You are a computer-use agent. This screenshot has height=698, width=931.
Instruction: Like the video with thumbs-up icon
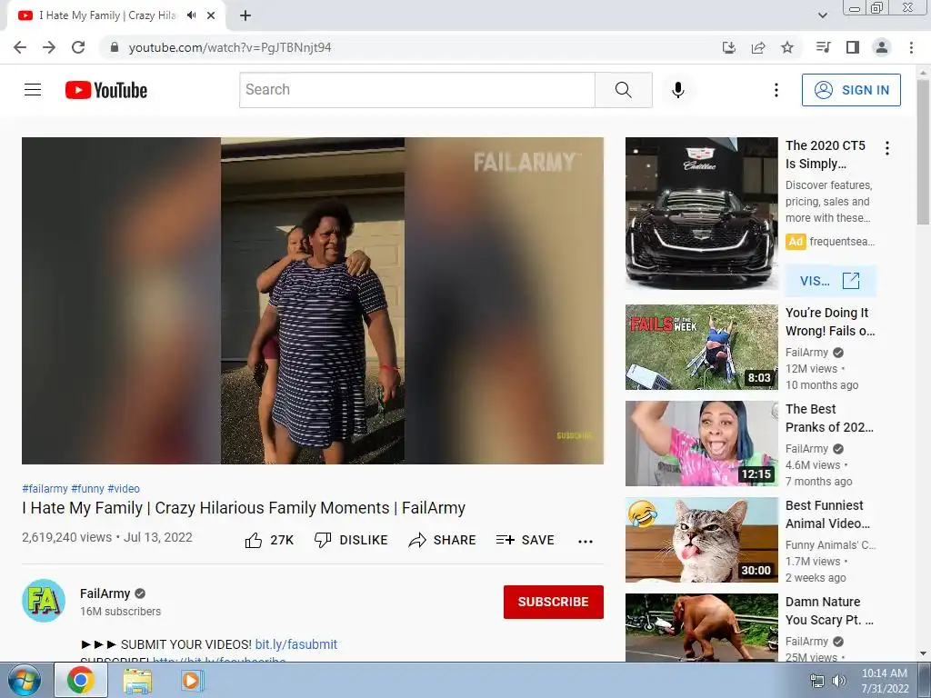pos(253,540)
